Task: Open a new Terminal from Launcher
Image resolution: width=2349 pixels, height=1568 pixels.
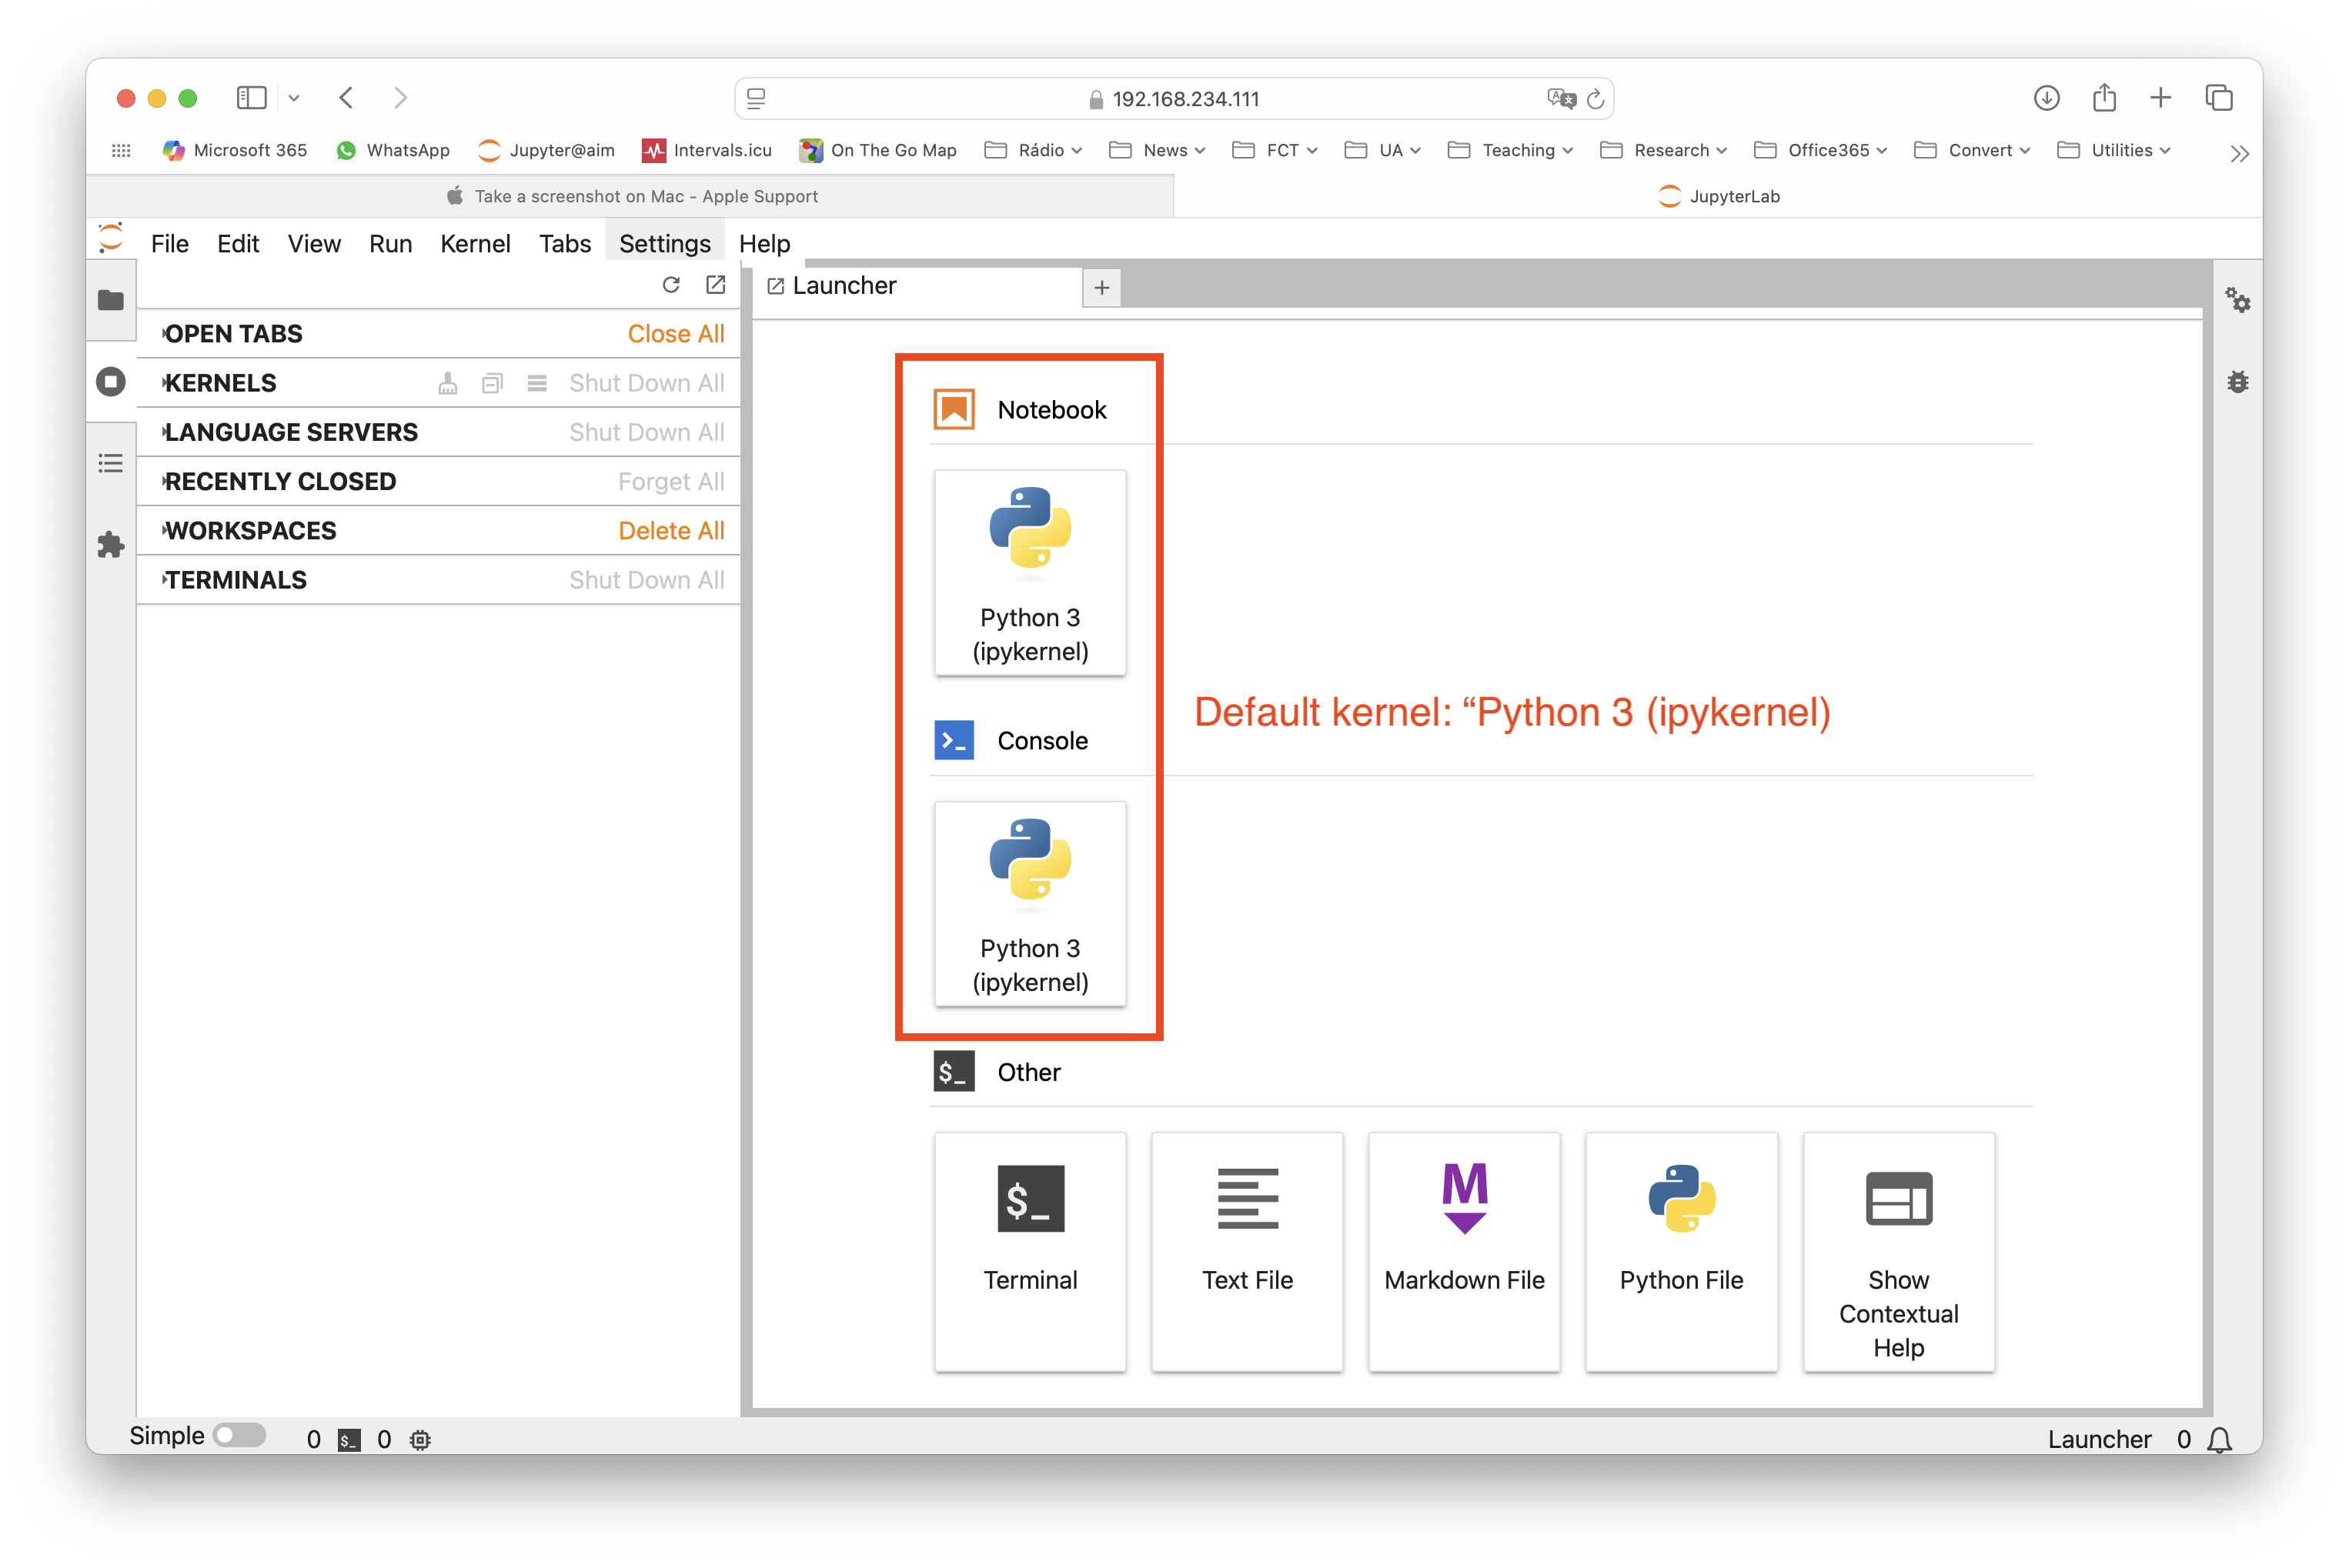Action: click(1030, 1250)
